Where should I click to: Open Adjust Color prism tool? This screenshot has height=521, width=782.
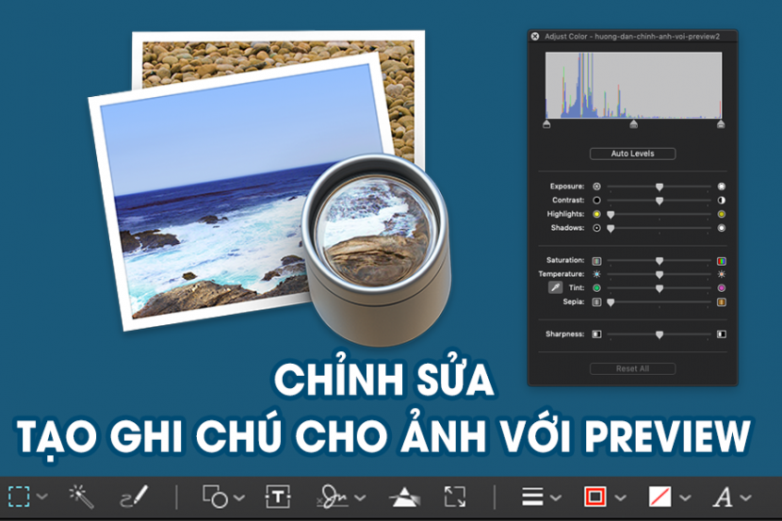click(404, 497)
